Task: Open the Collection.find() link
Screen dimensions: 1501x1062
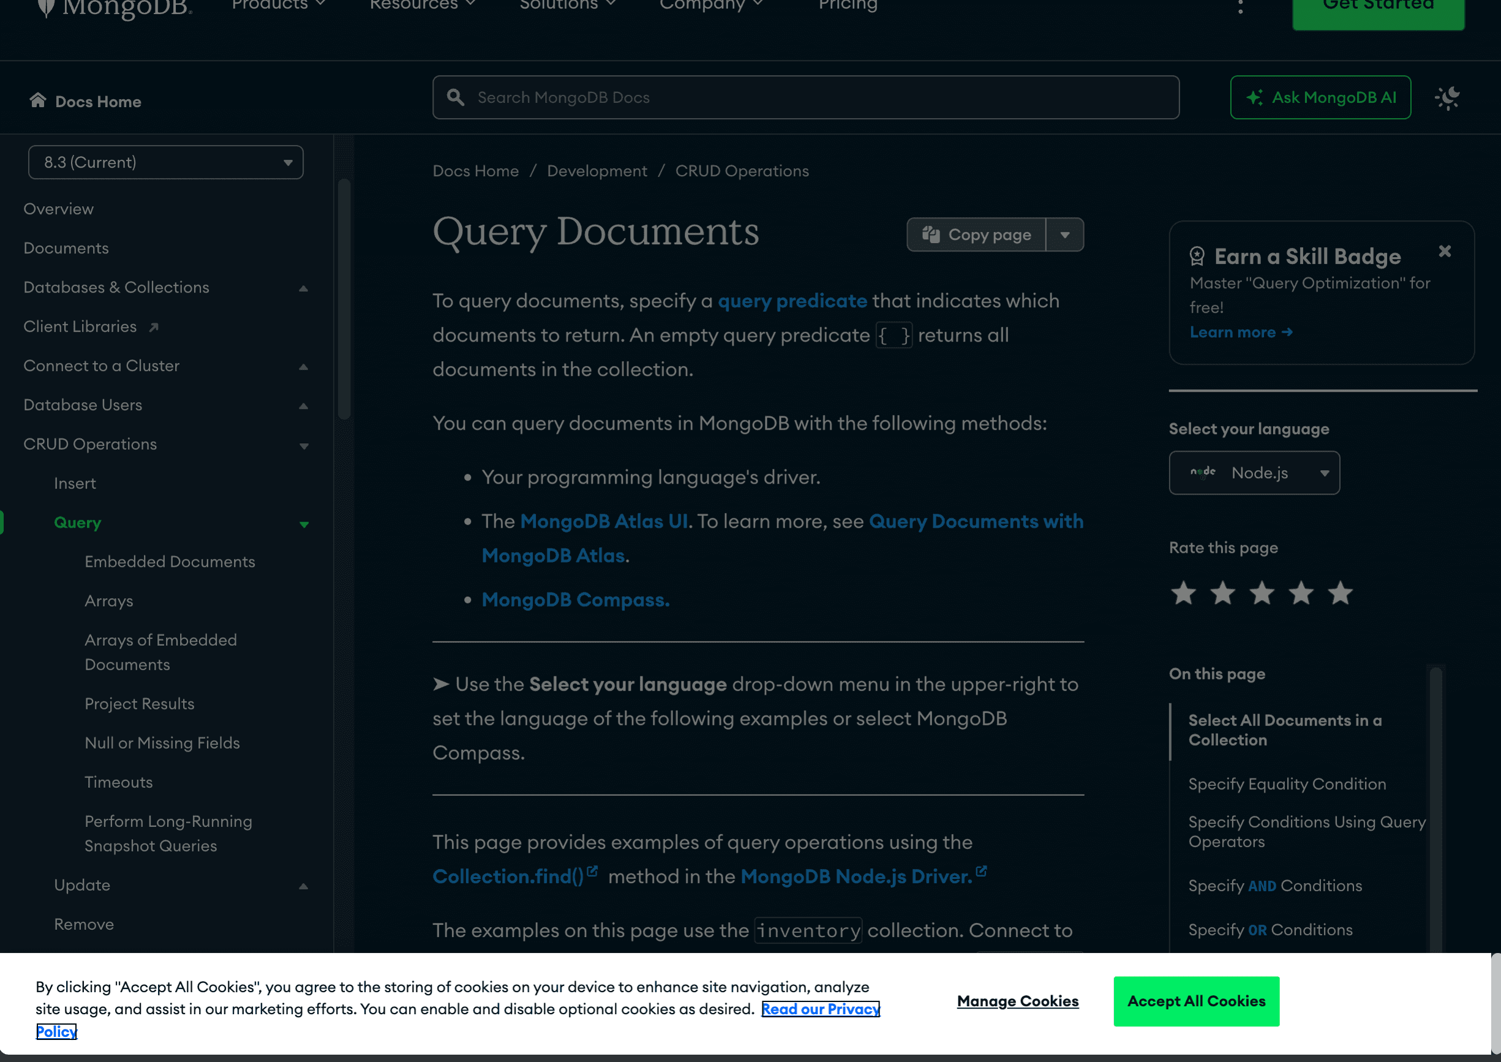Action: tap(508, 877)
